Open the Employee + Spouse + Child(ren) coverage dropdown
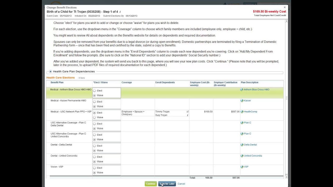333x187 pixels. [138, 113]
